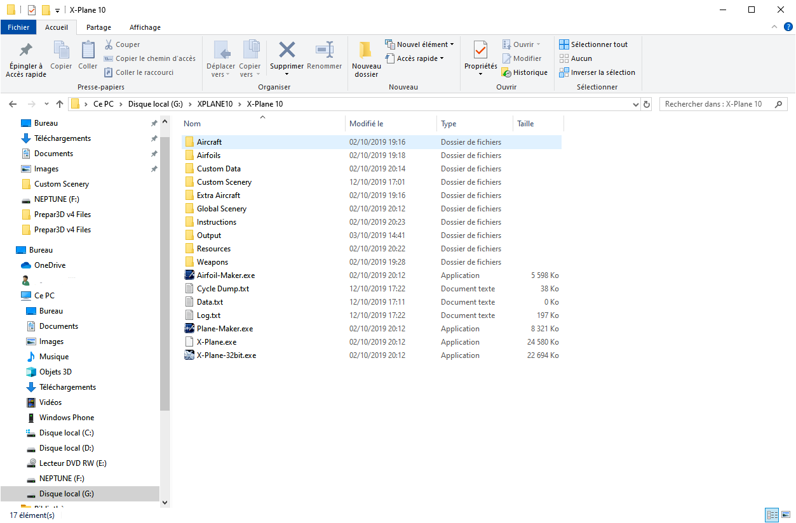The height and width of the screenshot is (523, 796).
Task: Click Disque local (G:) in address breadcrumb
Action: click(156, 104)
